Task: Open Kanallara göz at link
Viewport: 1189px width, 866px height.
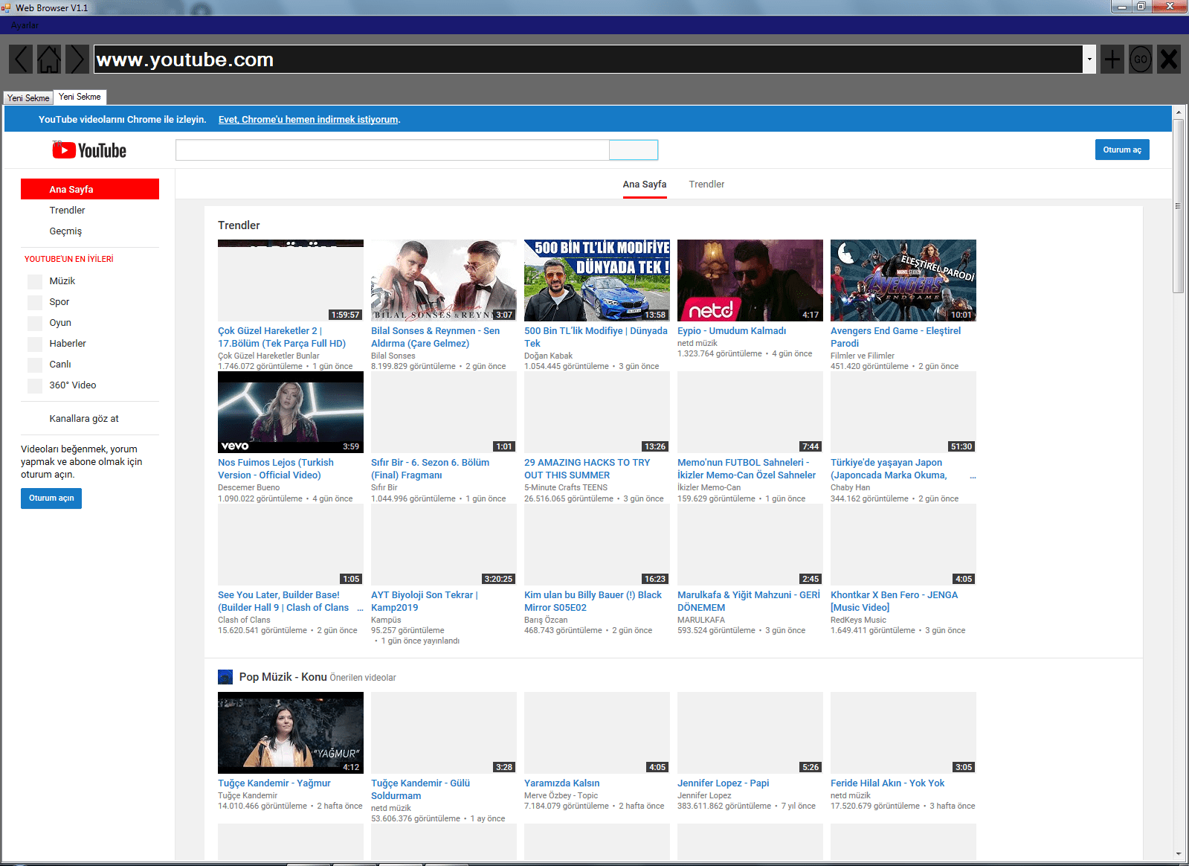Action: pyautogui.click(x=84, y=419)
